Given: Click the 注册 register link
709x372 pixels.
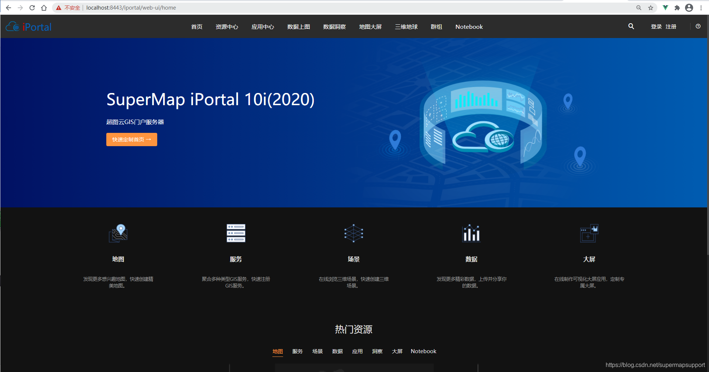Looking at the screenshot, I should pos(671,27).
